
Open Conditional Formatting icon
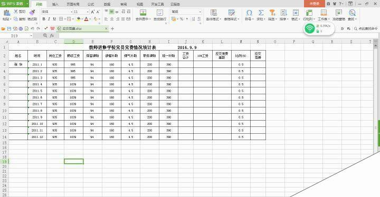coord(214,13)
